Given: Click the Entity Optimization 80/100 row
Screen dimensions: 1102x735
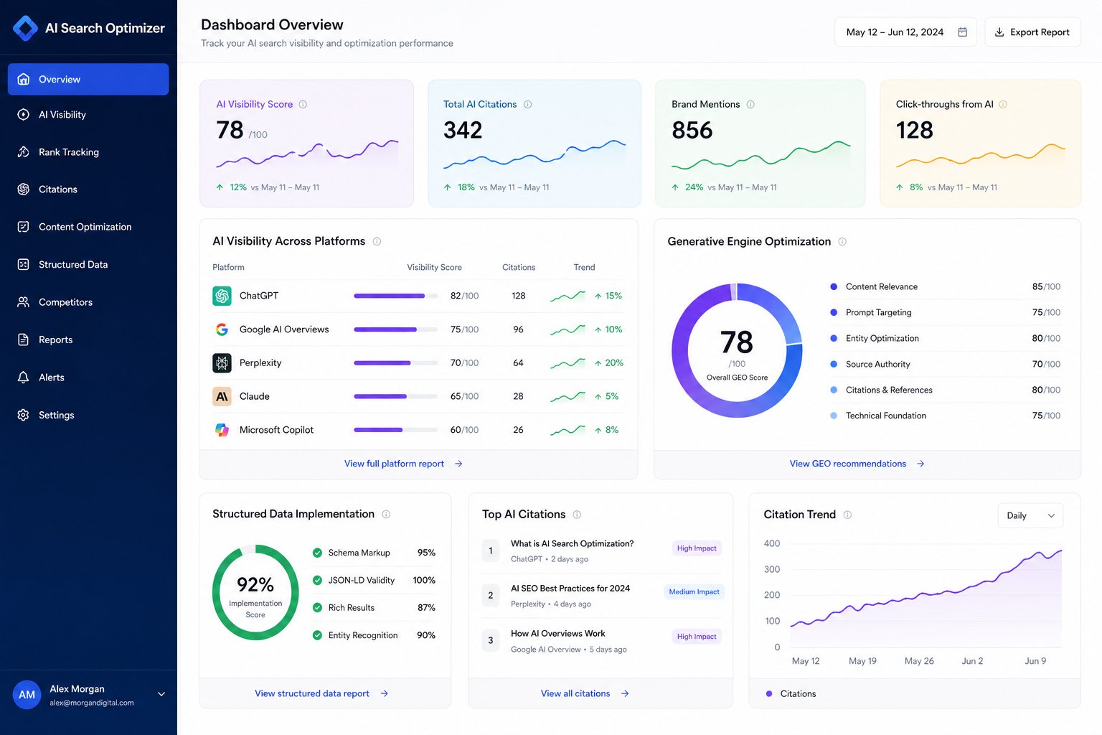Looking at the screenshot, I should pyautogui.click(x=945, y=338).
